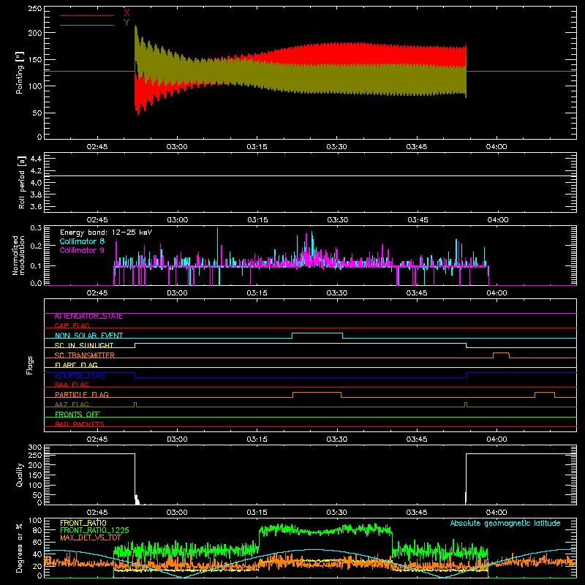This screenshot has width=585, height=585.
Task: Click the "Pointing" vertical axis title
Action: [20, 74]
